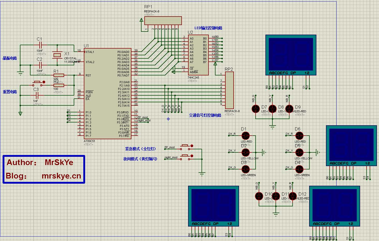
Task: Select the U2 74HC245 buffer chip
Action: [x=198, y=55]
